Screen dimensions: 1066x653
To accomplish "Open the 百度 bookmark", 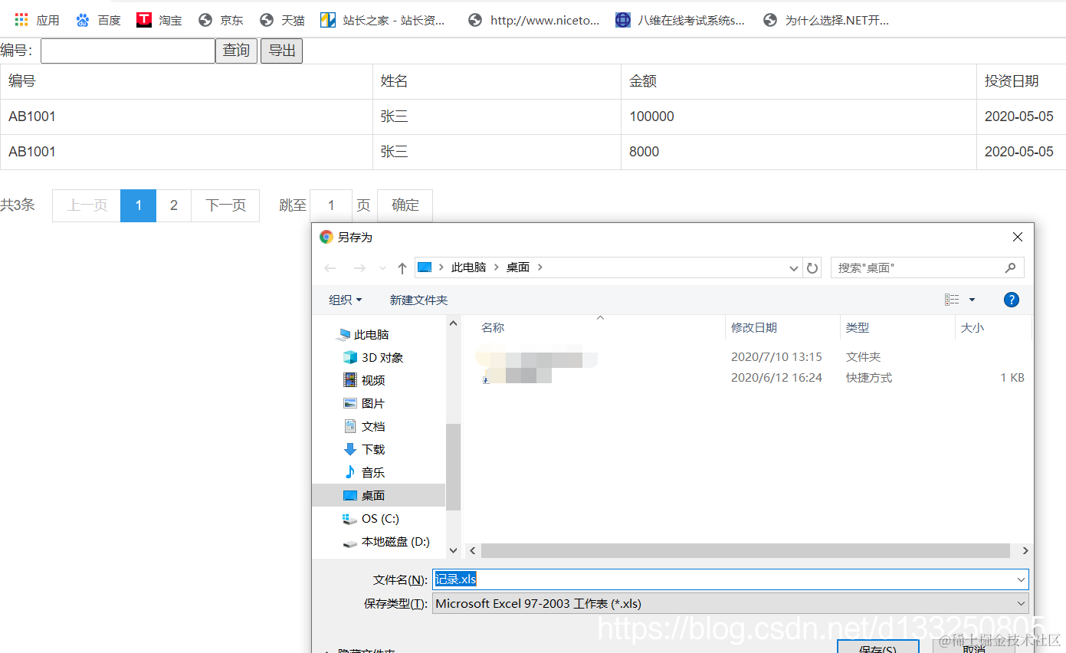I will coord(98,20).
